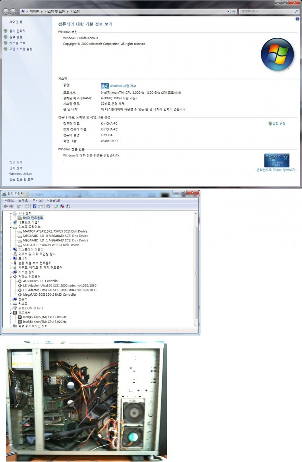Click the Control Panel forward navigation button
Viewport: 302px width, 462px height.
(13, 12)
